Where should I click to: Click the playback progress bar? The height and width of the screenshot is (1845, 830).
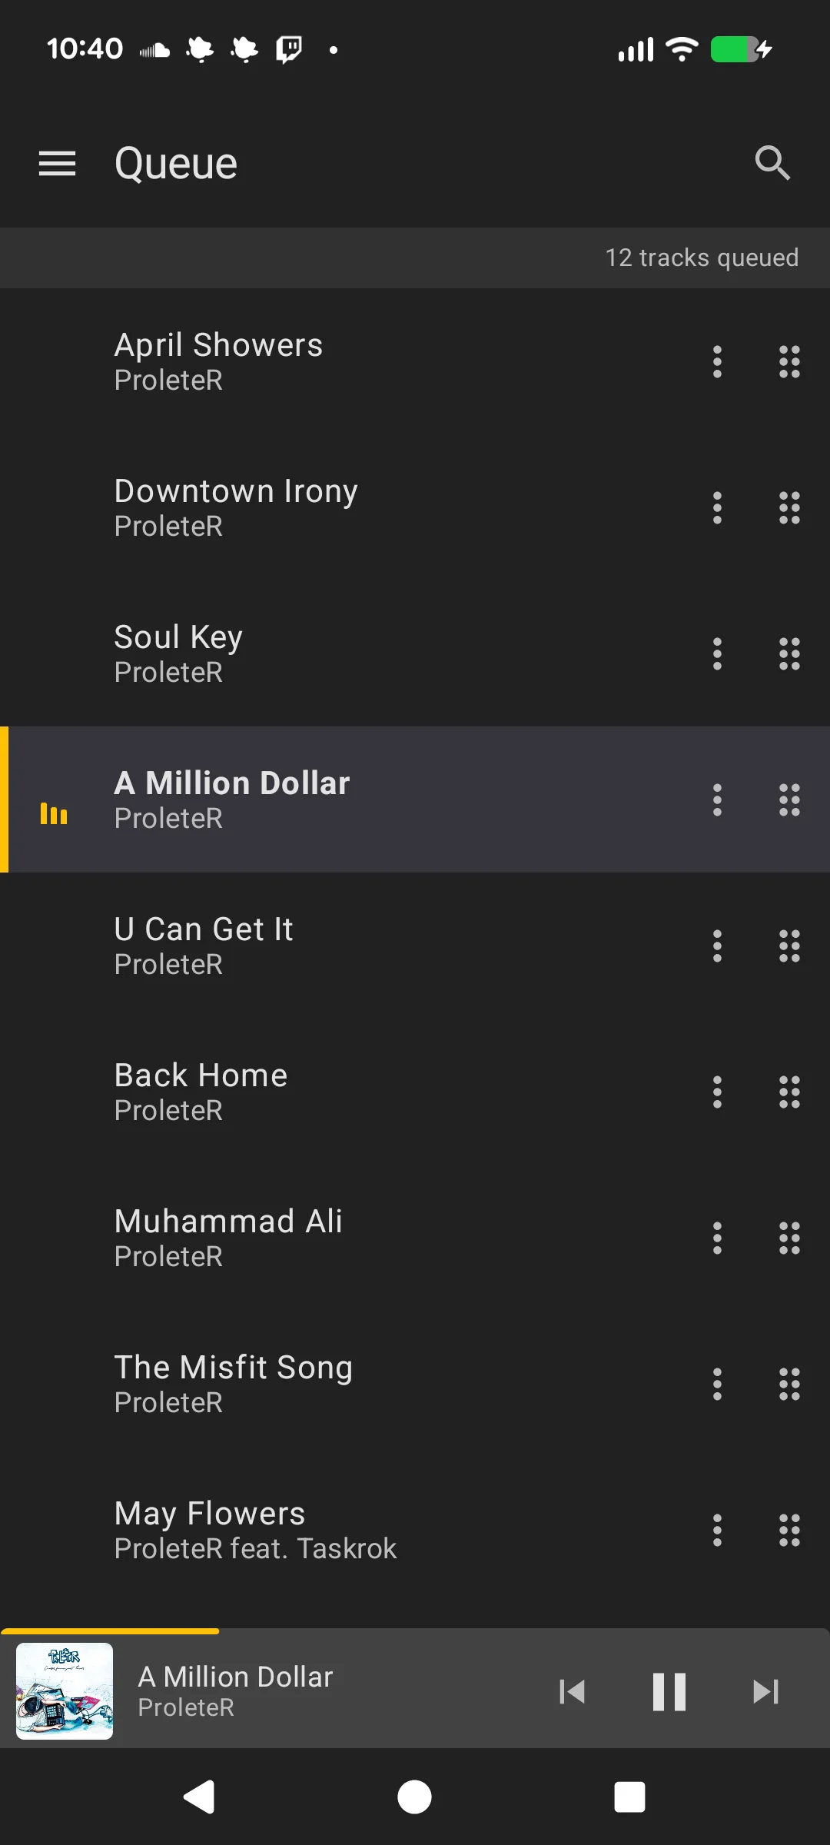(415, 1631)
